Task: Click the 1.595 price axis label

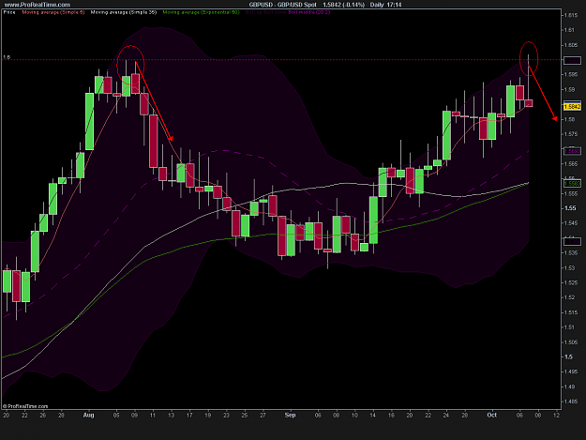Action: [x=571, y=74]
